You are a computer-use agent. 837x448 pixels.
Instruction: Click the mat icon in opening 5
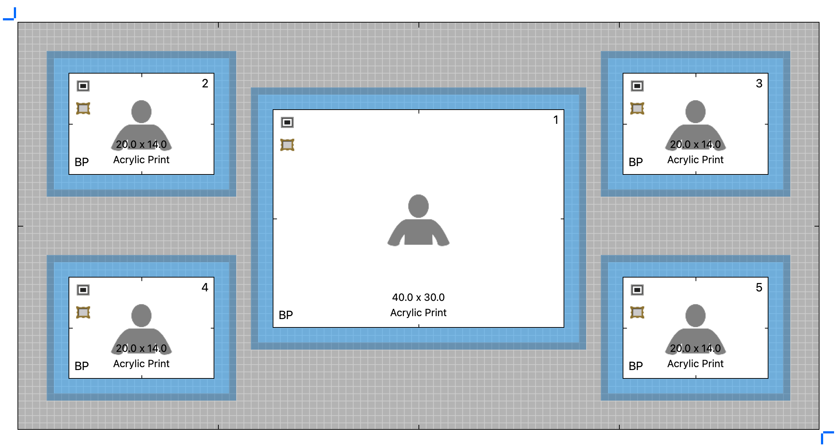(637, 290)
